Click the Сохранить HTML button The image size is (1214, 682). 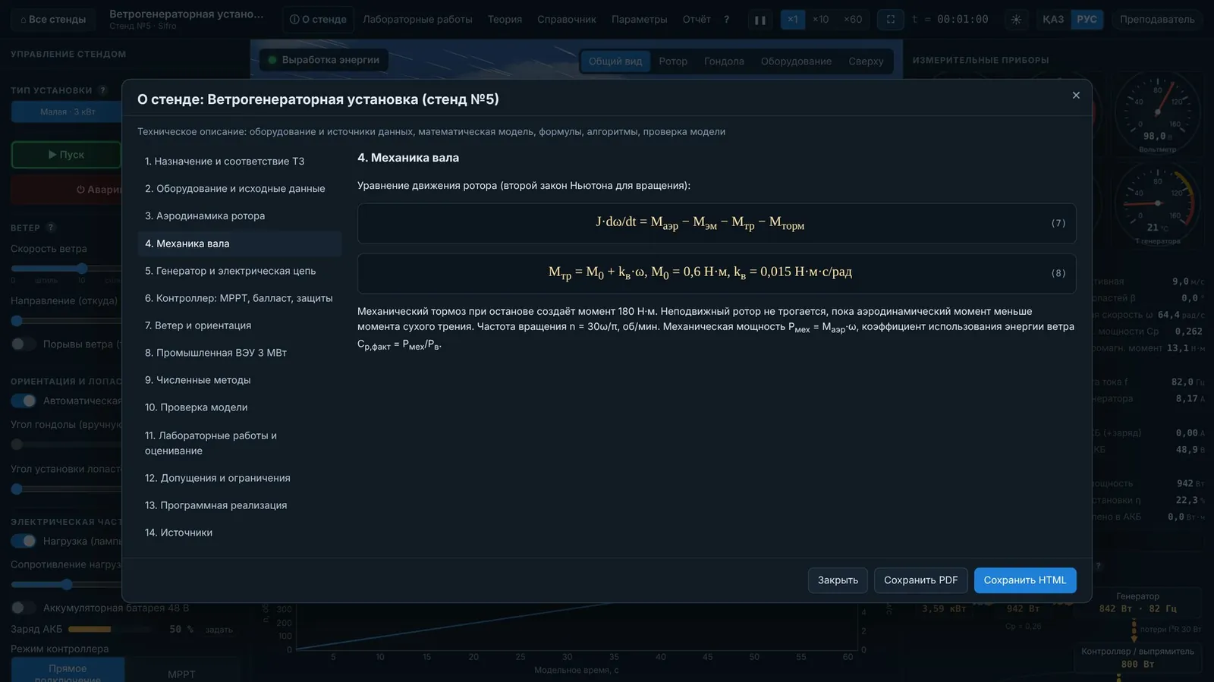coord(1025,580)
